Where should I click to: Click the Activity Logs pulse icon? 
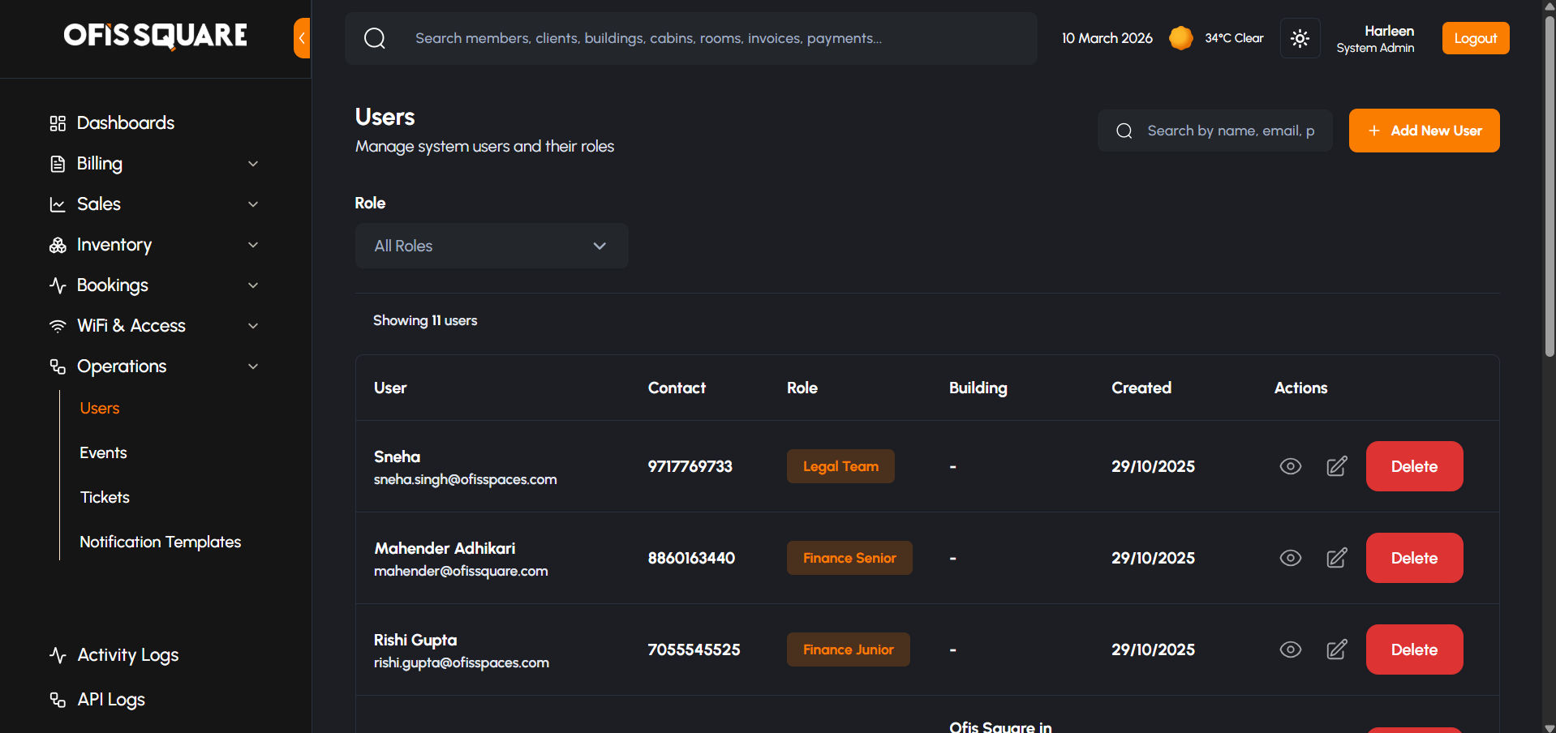pyautogui.click(x=58, y=654)
